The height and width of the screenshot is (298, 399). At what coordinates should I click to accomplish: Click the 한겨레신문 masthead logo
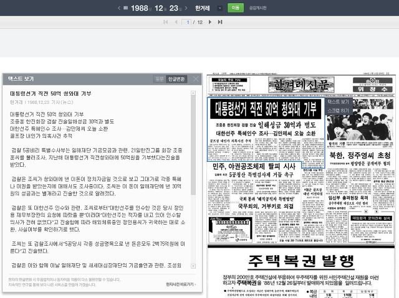click(x=301, y=85)
